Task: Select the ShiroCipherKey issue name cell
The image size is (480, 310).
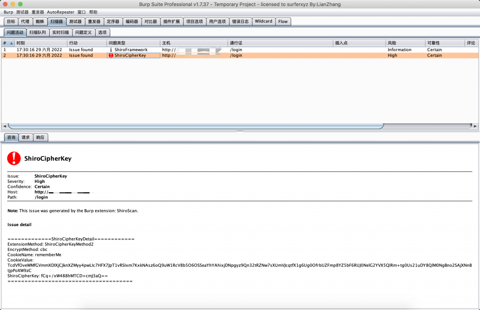Action: coord(134,55)
